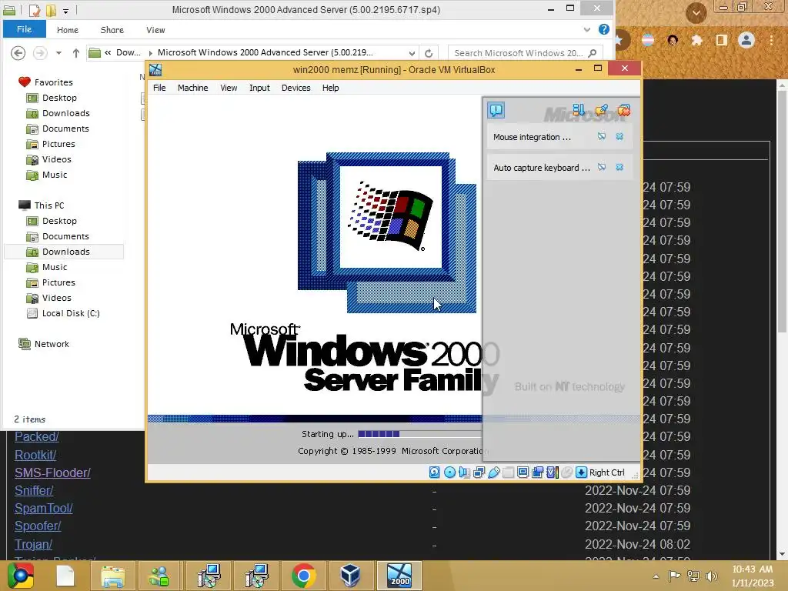Click the keyboard capture arrow indicator

click(581, 472)
